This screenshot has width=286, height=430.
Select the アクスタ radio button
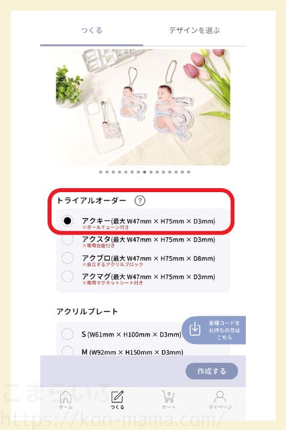pyautogui.click(x=67, y=239)
